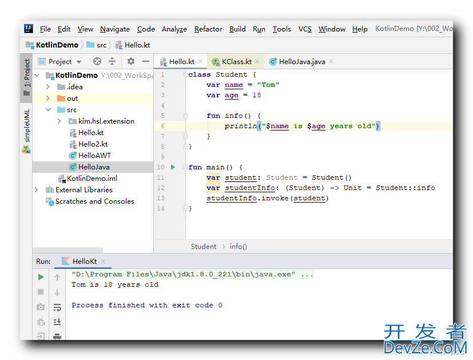
Task: Expand External Libraries node
Action: point(37,190)
